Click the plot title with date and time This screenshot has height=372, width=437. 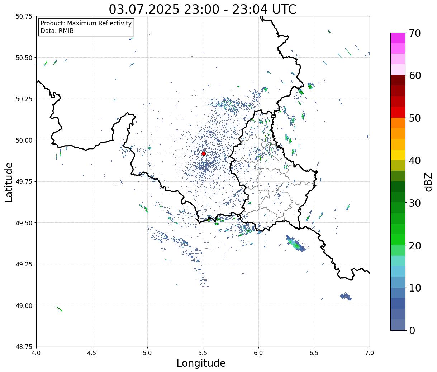coord(203,9)
